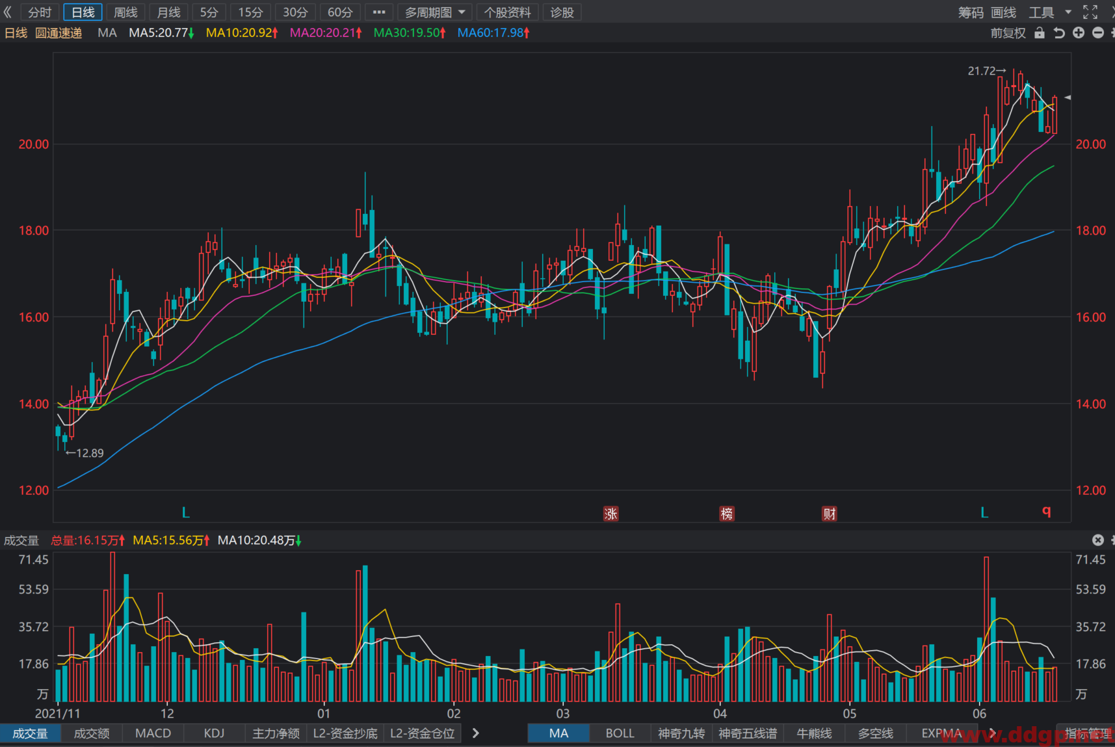The image size is (1115, 747).
Task: Expand the 工具 dropdown arrow
Action: (1068, 12)
